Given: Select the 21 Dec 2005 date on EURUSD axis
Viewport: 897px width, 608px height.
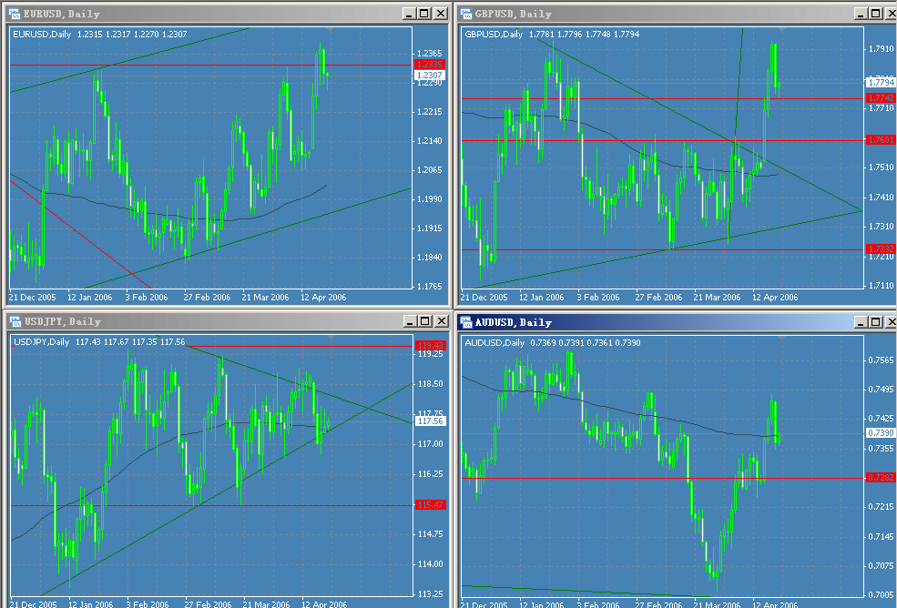Looking at the screenshot, I should 32,298.
